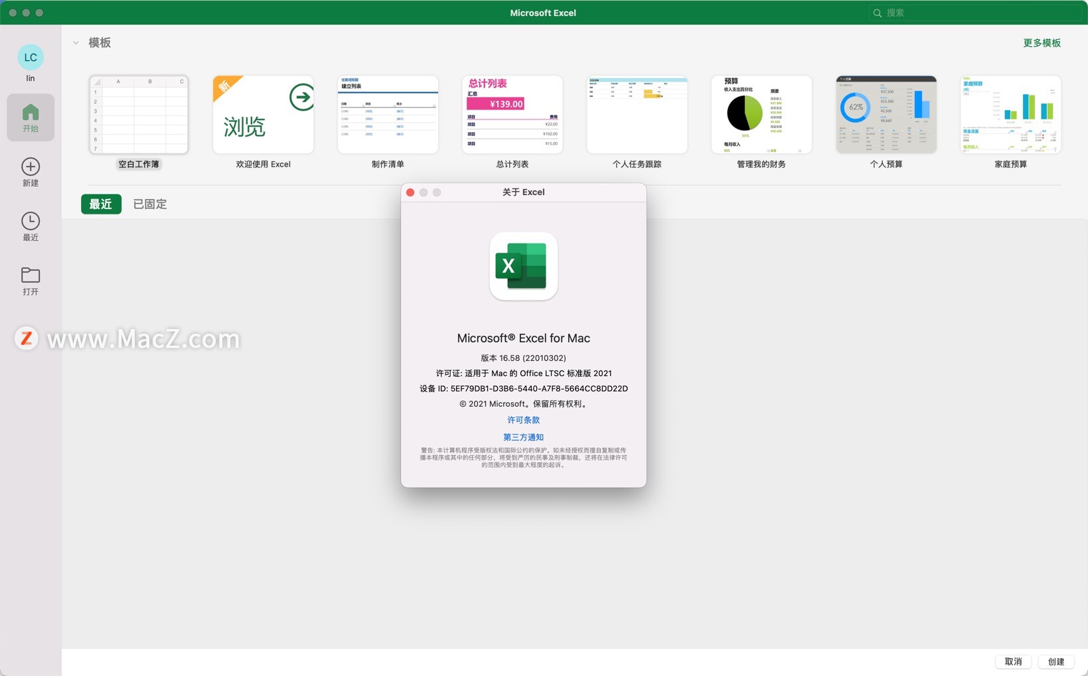The image size is (1088, 676).
Task: Select the 个人任务跟踪 template
Action: coord(637,114)
